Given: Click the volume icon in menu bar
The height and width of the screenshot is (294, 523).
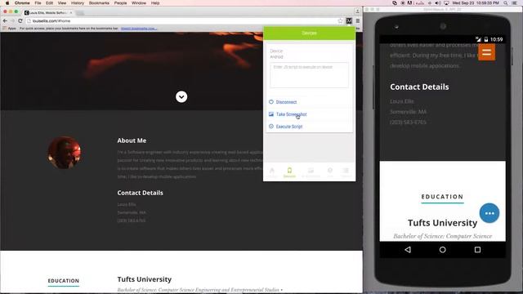Looking at the screenshot, I should click(x=438, y=3).
